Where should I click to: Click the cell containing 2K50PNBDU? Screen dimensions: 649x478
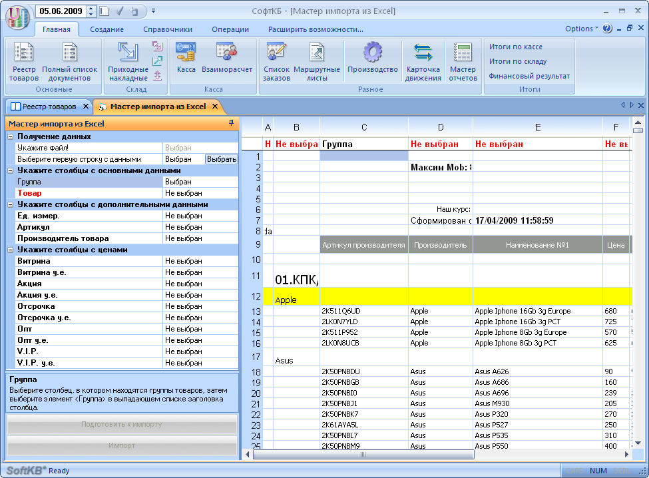364,371
